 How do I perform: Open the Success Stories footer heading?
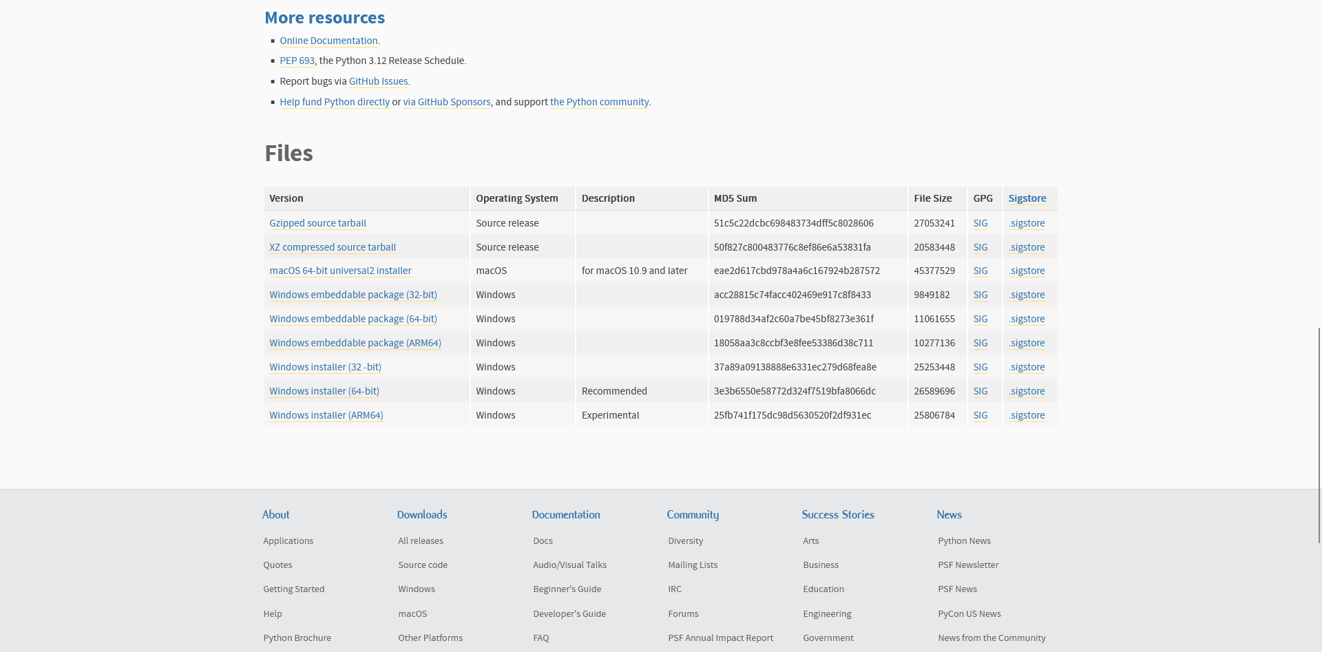pyautogui.click(x=838, y=514)
